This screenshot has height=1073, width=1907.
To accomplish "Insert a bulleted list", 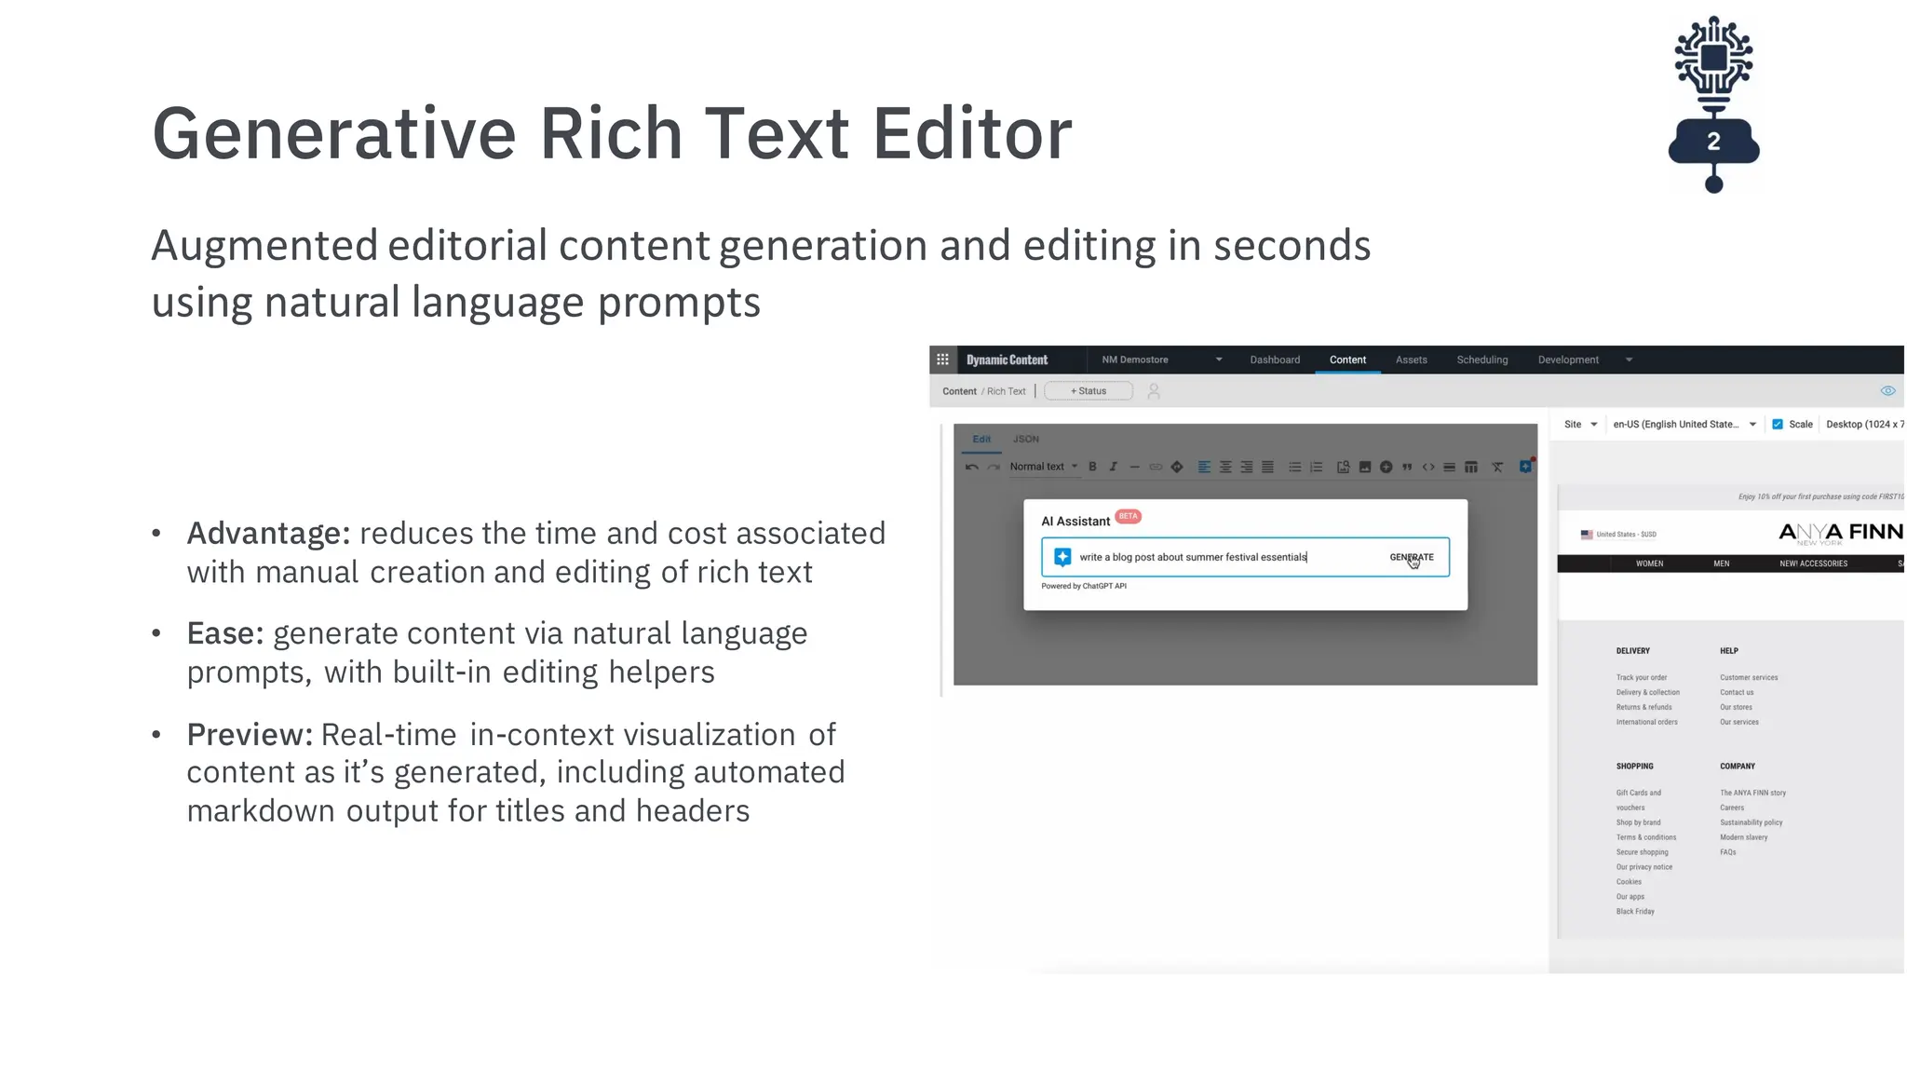I will coord(1294,467).
